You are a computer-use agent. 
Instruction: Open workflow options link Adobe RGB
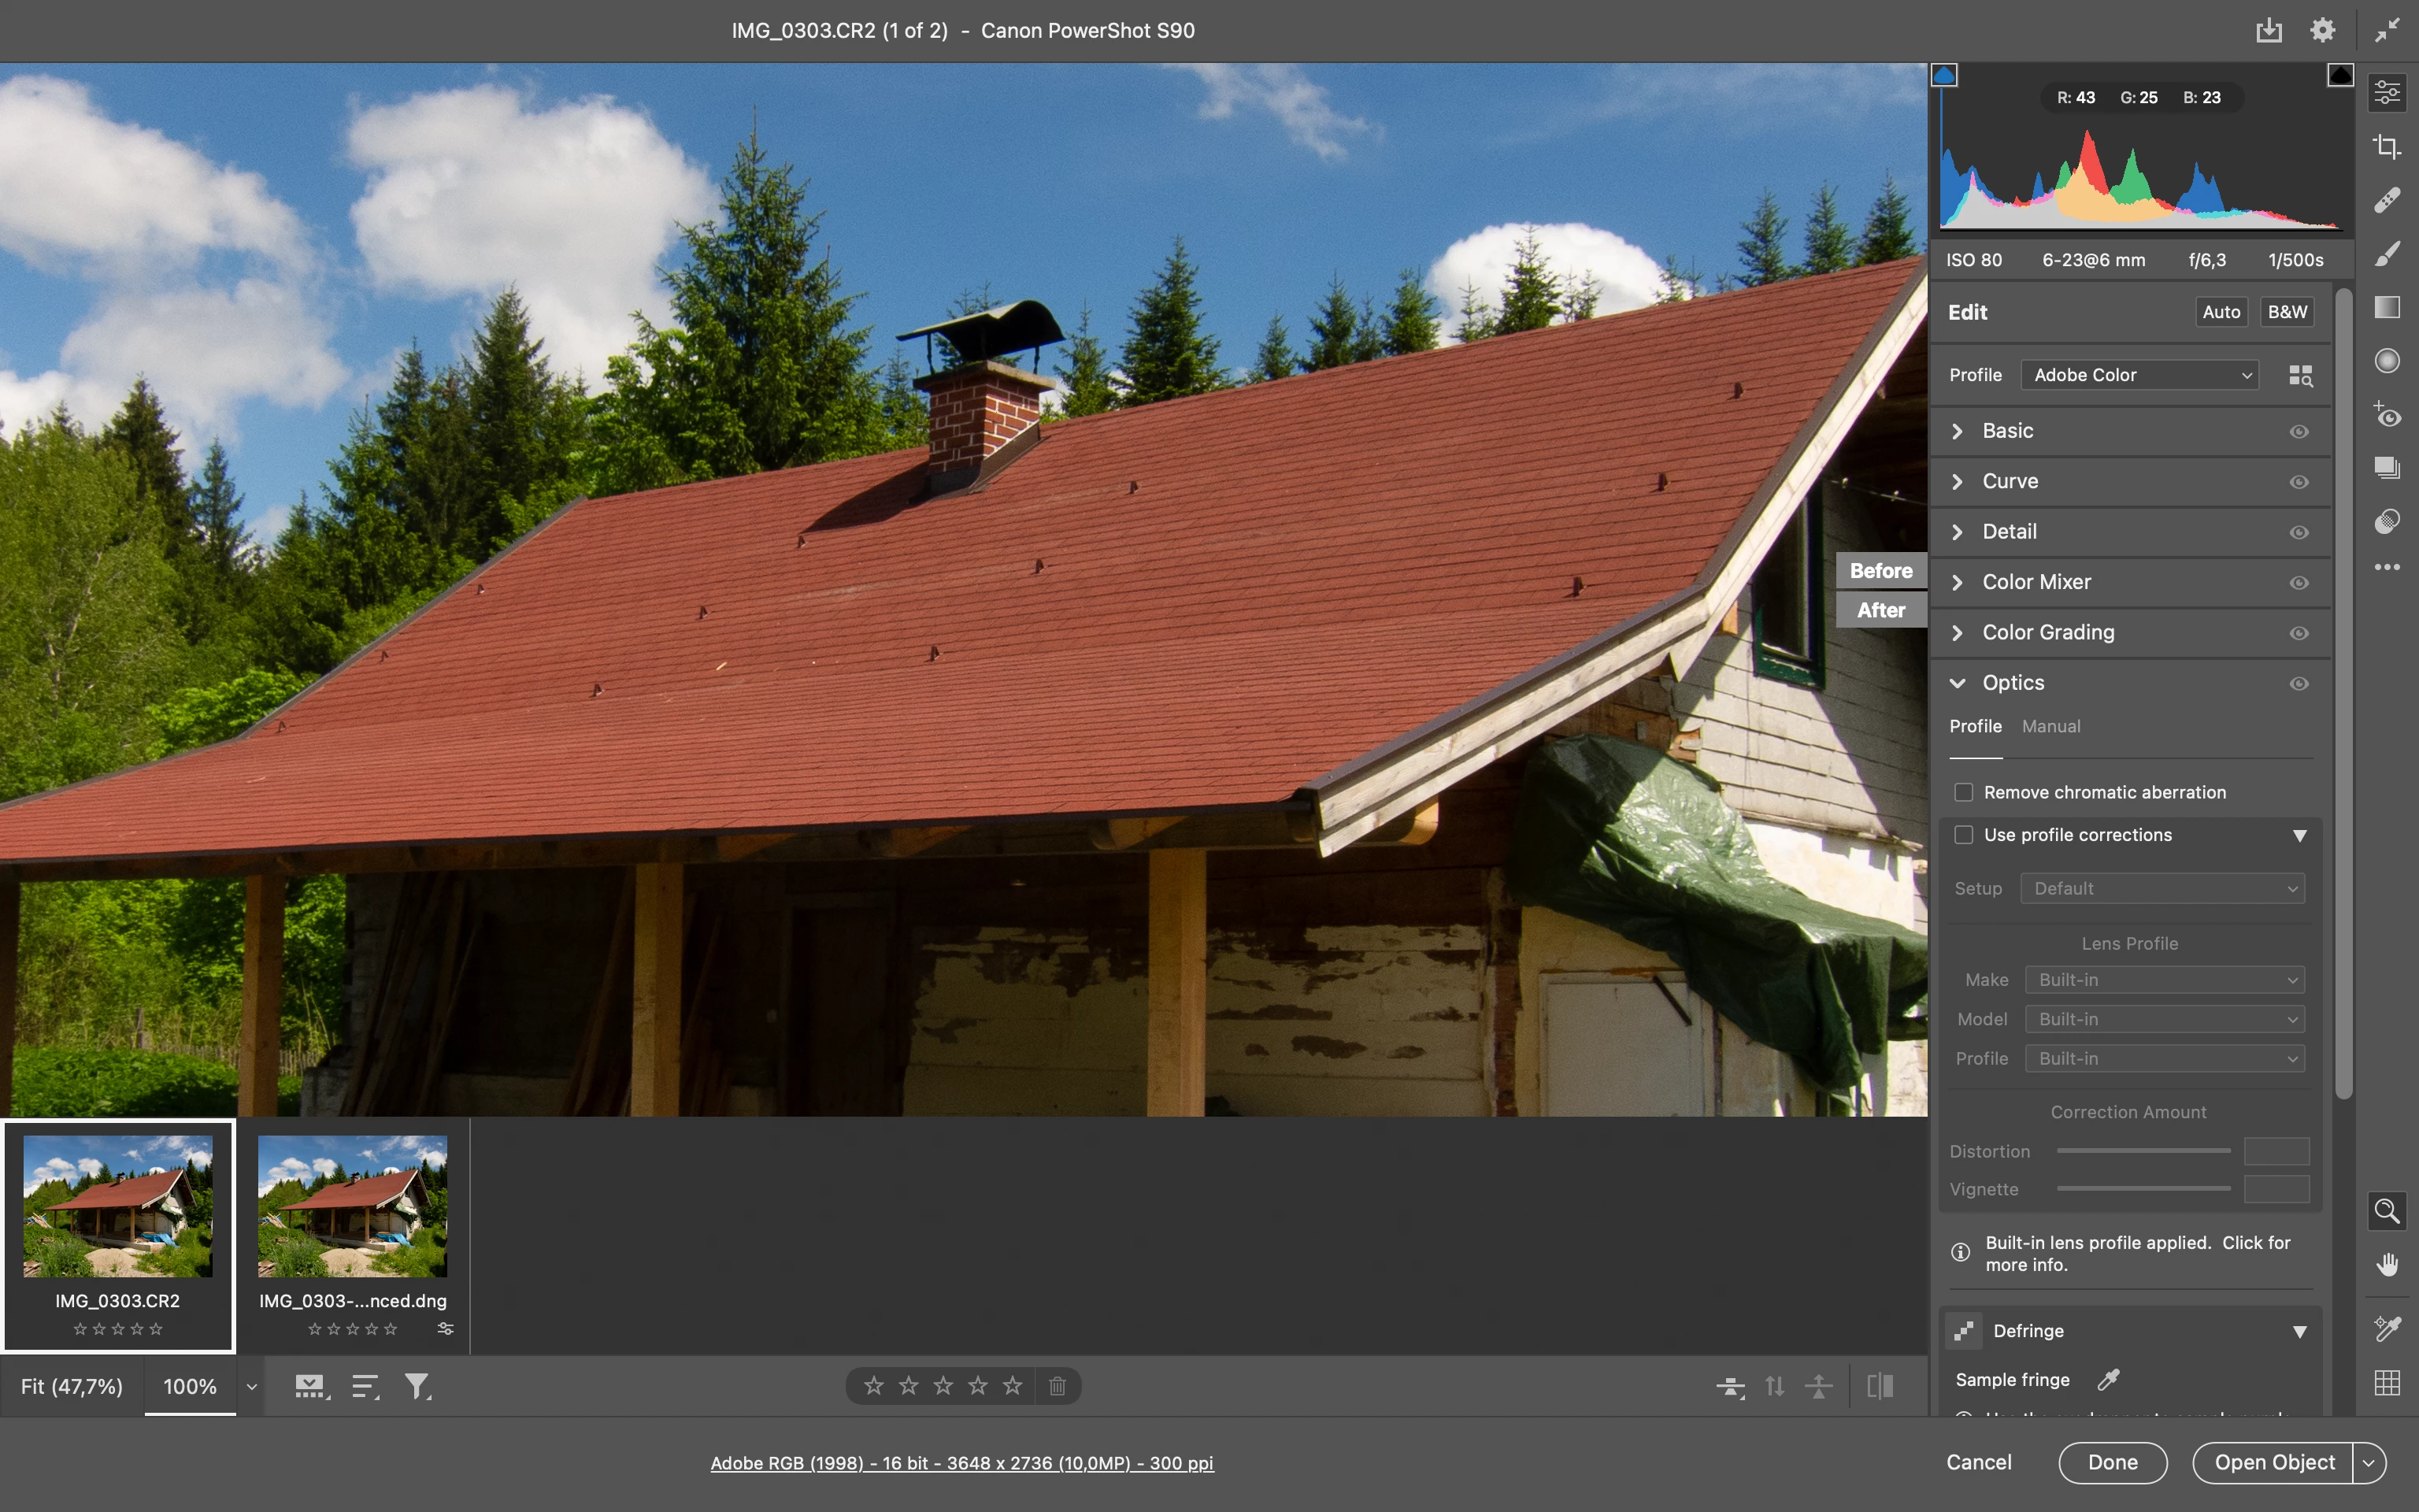point(961,1463)
